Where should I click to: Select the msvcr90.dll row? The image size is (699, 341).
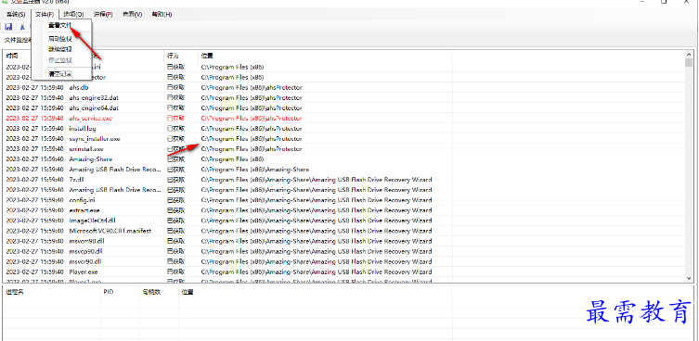[343, 261]
